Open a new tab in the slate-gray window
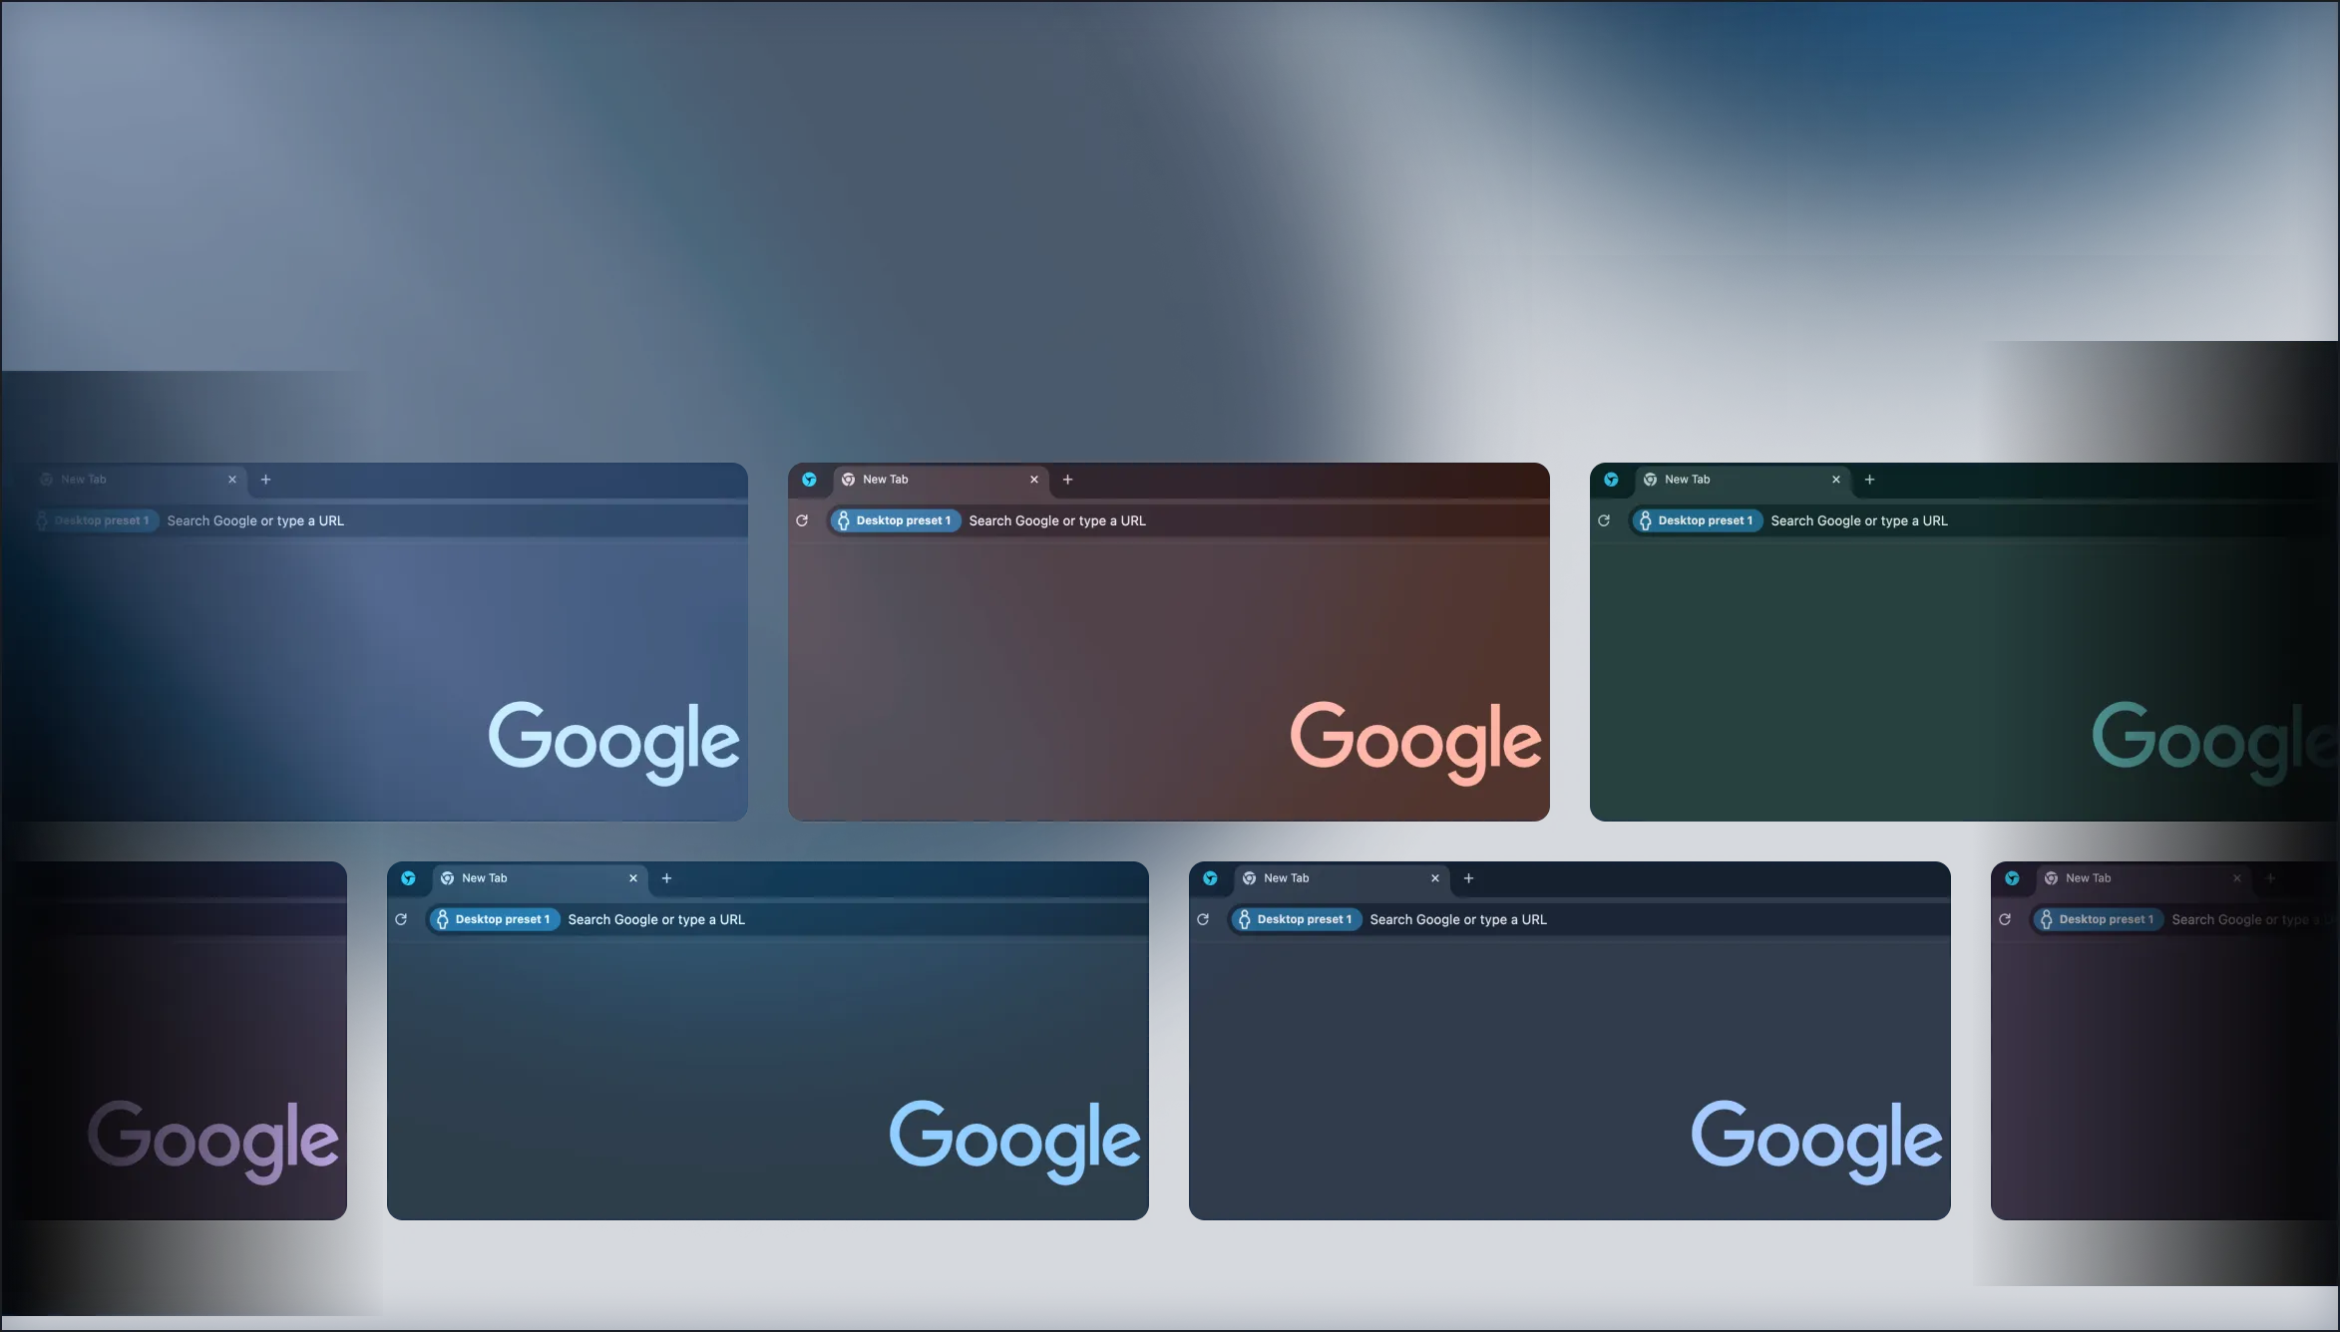 (x=1468, y=878)
